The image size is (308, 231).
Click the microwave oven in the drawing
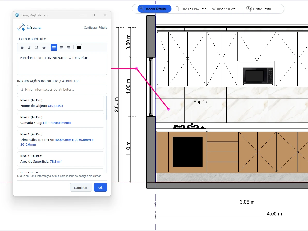click(x=258, y=76)
